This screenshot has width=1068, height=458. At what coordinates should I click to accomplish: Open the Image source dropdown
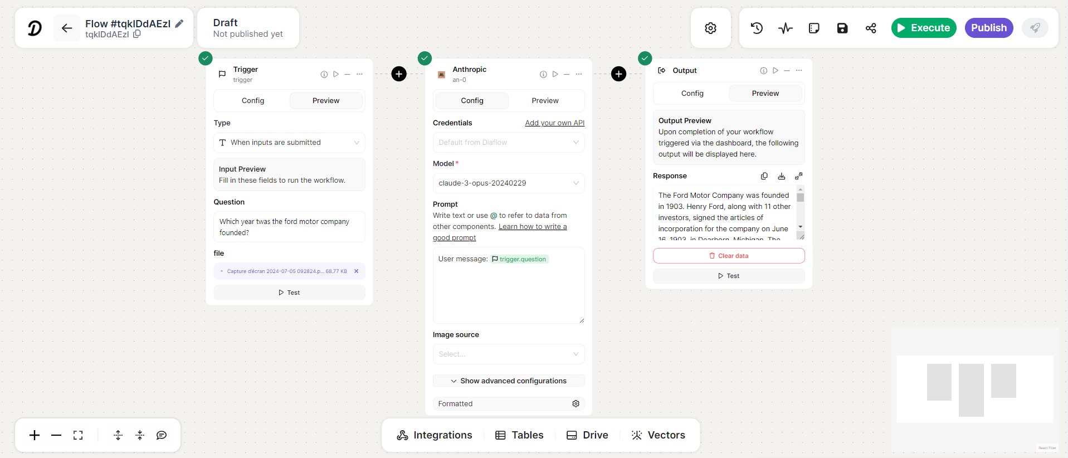coord(508,354)
